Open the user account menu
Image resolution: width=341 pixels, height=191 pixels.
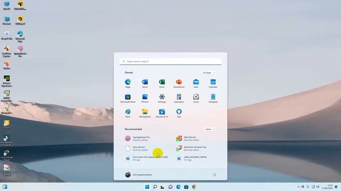(139, 175)
